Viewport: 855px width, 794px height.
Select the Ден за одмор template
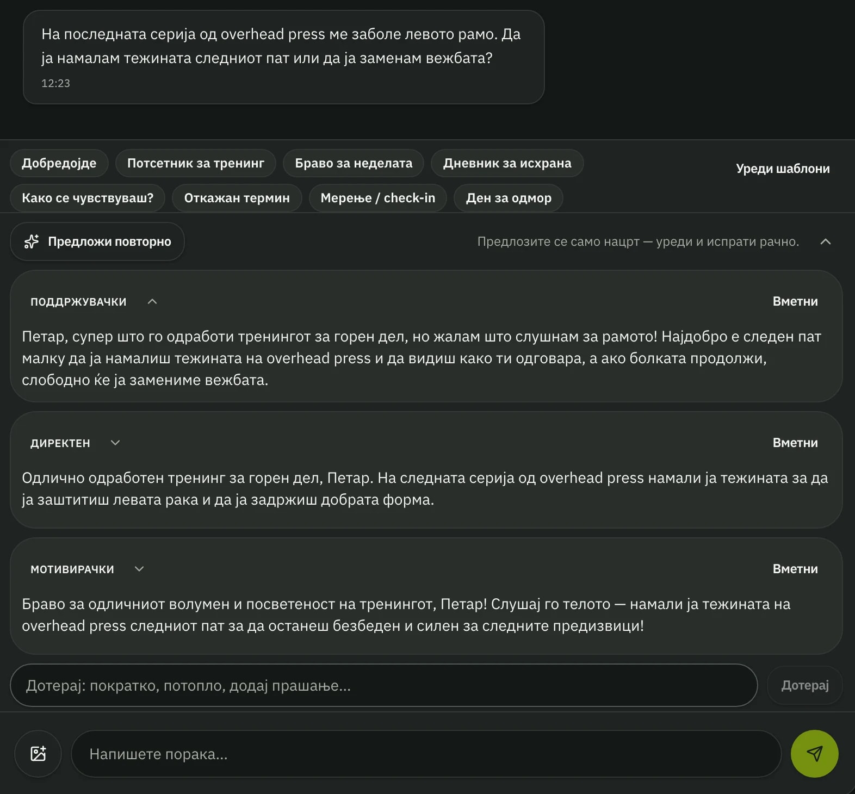[x=509, y=198]
